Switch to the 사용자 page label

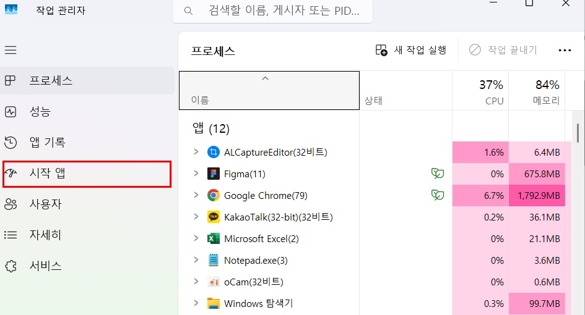tap(45, 204)
